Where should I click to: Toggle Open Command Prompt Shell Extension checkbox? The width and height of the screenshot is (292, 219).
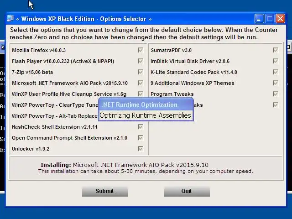(x=141, y=138)
